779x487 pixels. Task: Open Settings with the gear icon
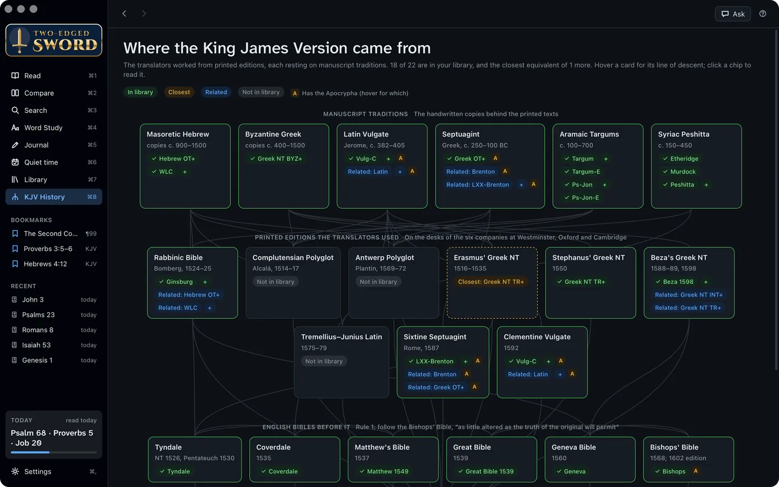click(15, 471)
